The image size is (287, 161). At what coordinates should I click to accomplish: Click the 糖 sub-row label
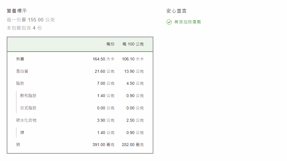pos(22,133)
